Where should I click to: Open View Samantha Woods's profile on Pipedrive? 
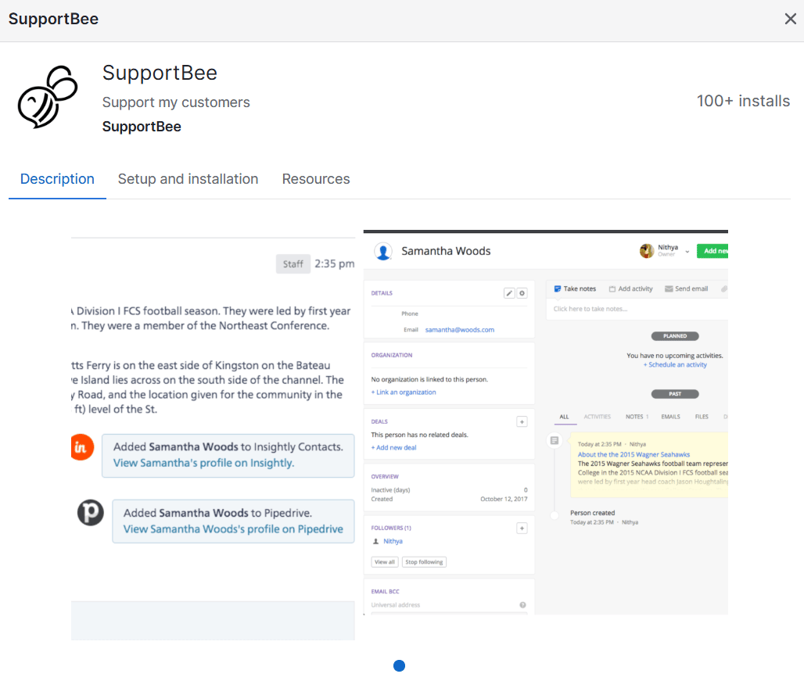(233, 529)
